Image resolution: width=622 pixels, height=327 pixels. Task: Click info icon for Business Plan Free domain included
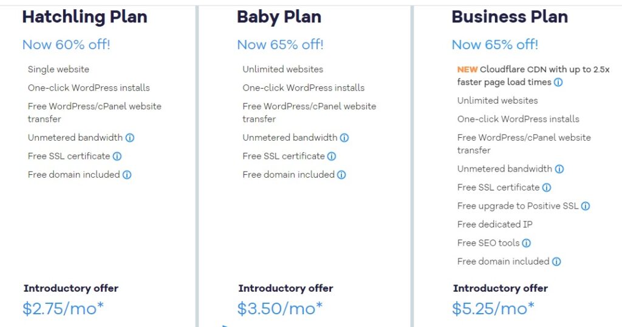pos(556,261)
